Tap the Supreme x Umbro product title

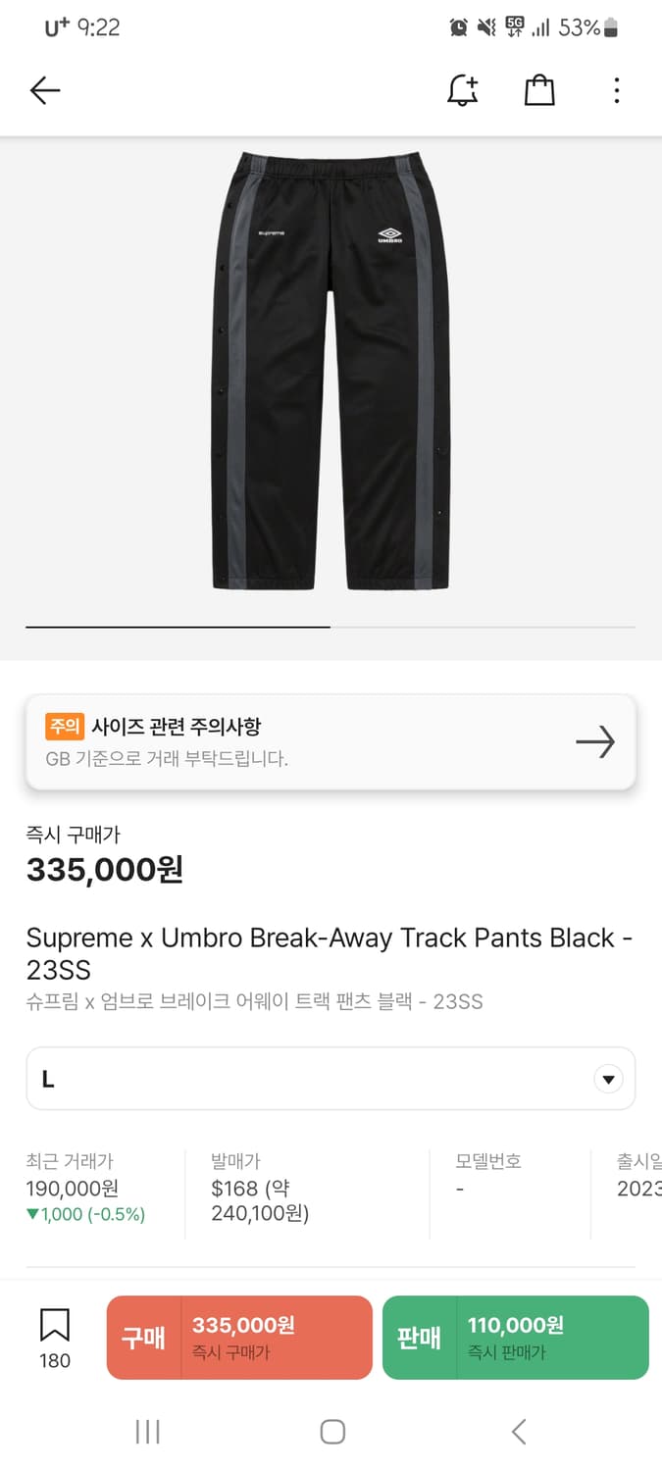330,953
